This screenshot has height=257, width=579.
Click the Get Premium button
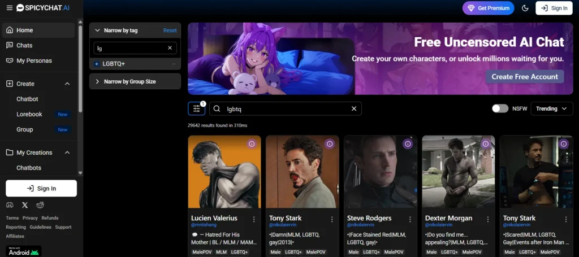(488, 8)
